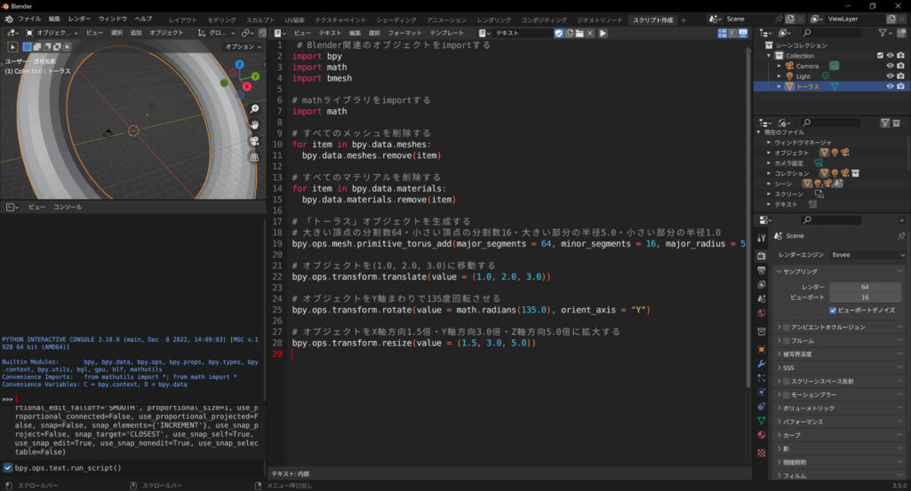This screenshot has height=491, width=911.
Task: Click the viewport pan hand icon
Action: tap(254, 125)
